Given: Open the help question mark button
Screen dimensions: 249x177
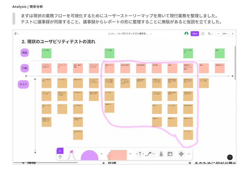Looking at the screenshot, I should point(230,157).
